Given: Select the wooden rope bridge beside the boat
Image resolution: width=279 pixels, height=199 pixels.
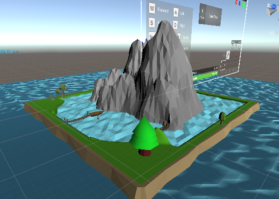Looking at the screenshot, I should click(77, 118).
